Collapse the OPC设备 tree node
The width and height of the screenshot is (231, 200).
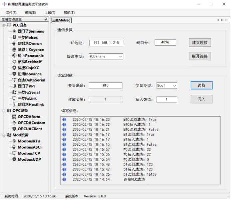click(4, 111)
